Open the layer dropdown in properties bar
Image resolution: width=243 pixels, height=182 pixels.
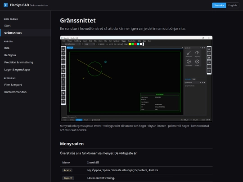click(x=72, y=44)
